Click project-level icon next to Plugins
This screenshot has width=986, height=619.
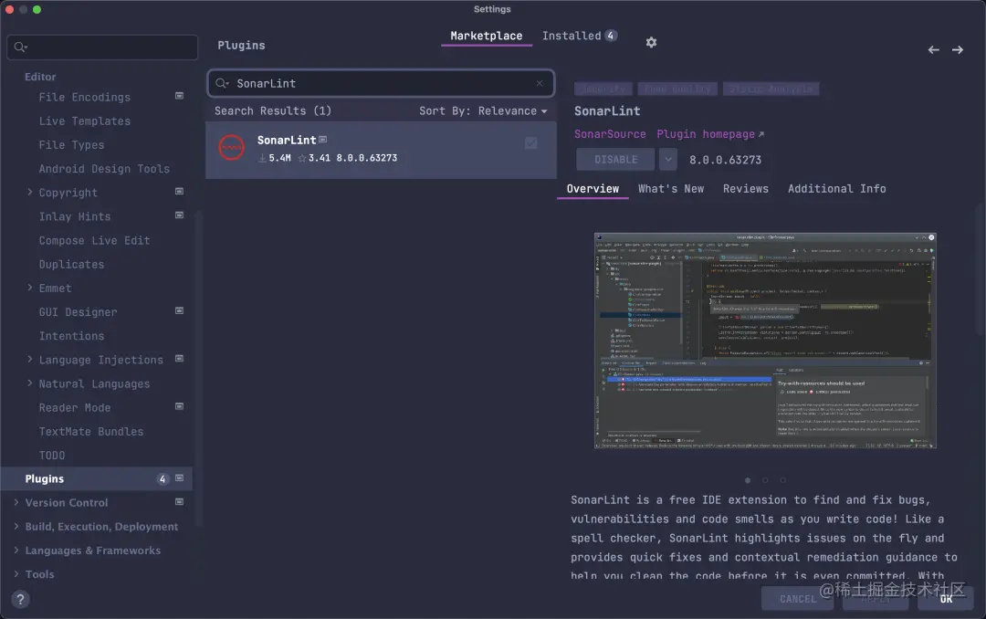pos(179,478)
